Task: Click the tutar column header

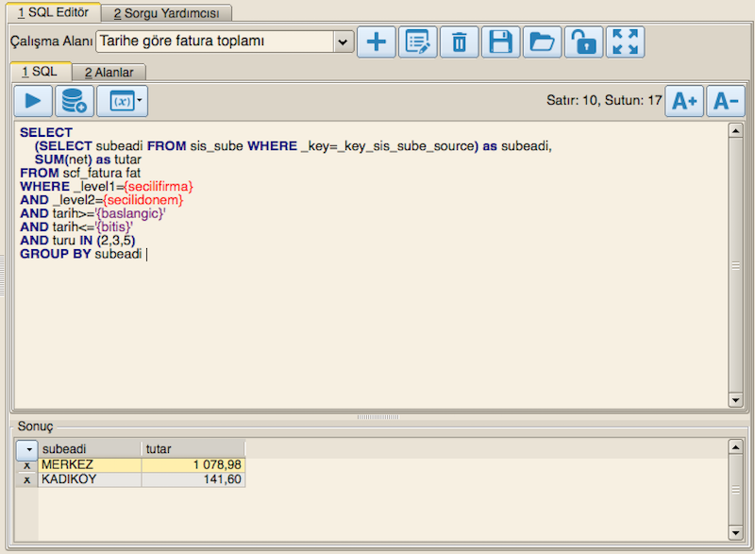Action: (x=193, y=449)
